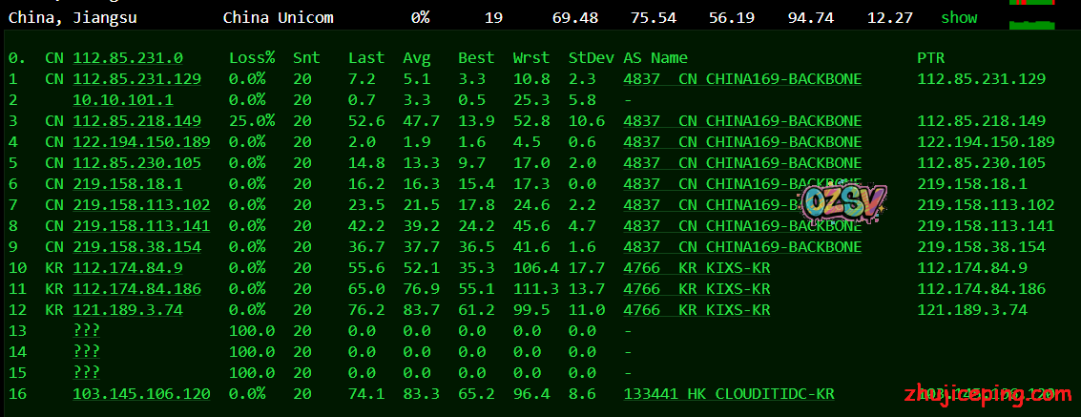1081x417 pixels.
Task: Click the underlined IP 10.10.101.1
Action: point(123,100)
